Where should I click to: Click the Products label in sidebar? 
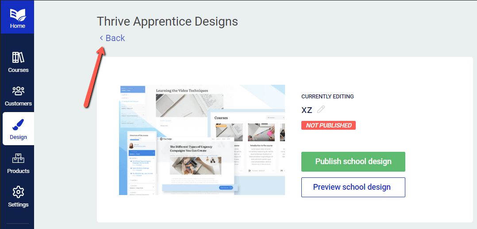click(x=18, y=171)
